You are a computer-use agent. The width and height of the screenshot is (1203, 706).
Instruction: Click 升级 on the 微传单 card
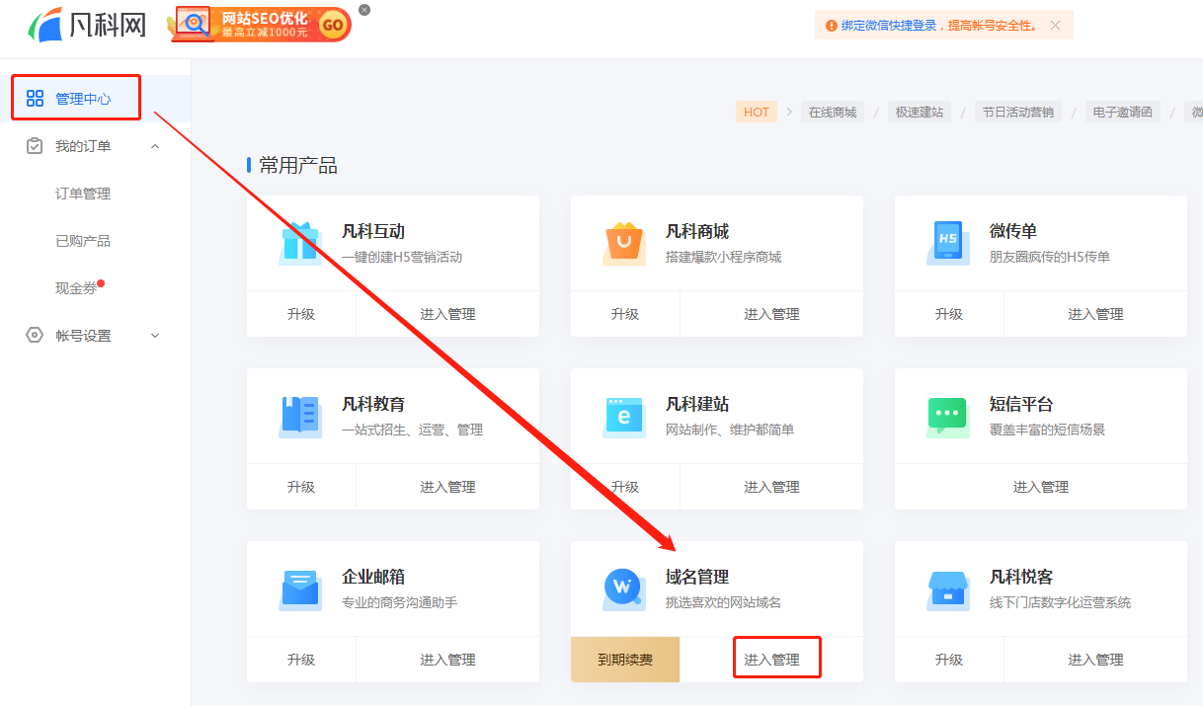(x=949, y=314)
